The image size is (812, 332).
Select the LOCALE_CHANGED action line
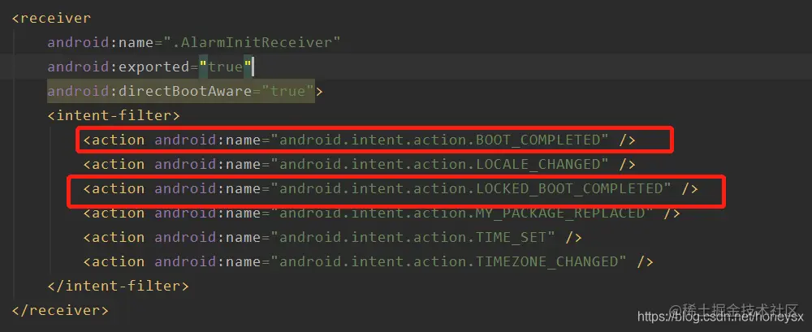coord(360,164)
